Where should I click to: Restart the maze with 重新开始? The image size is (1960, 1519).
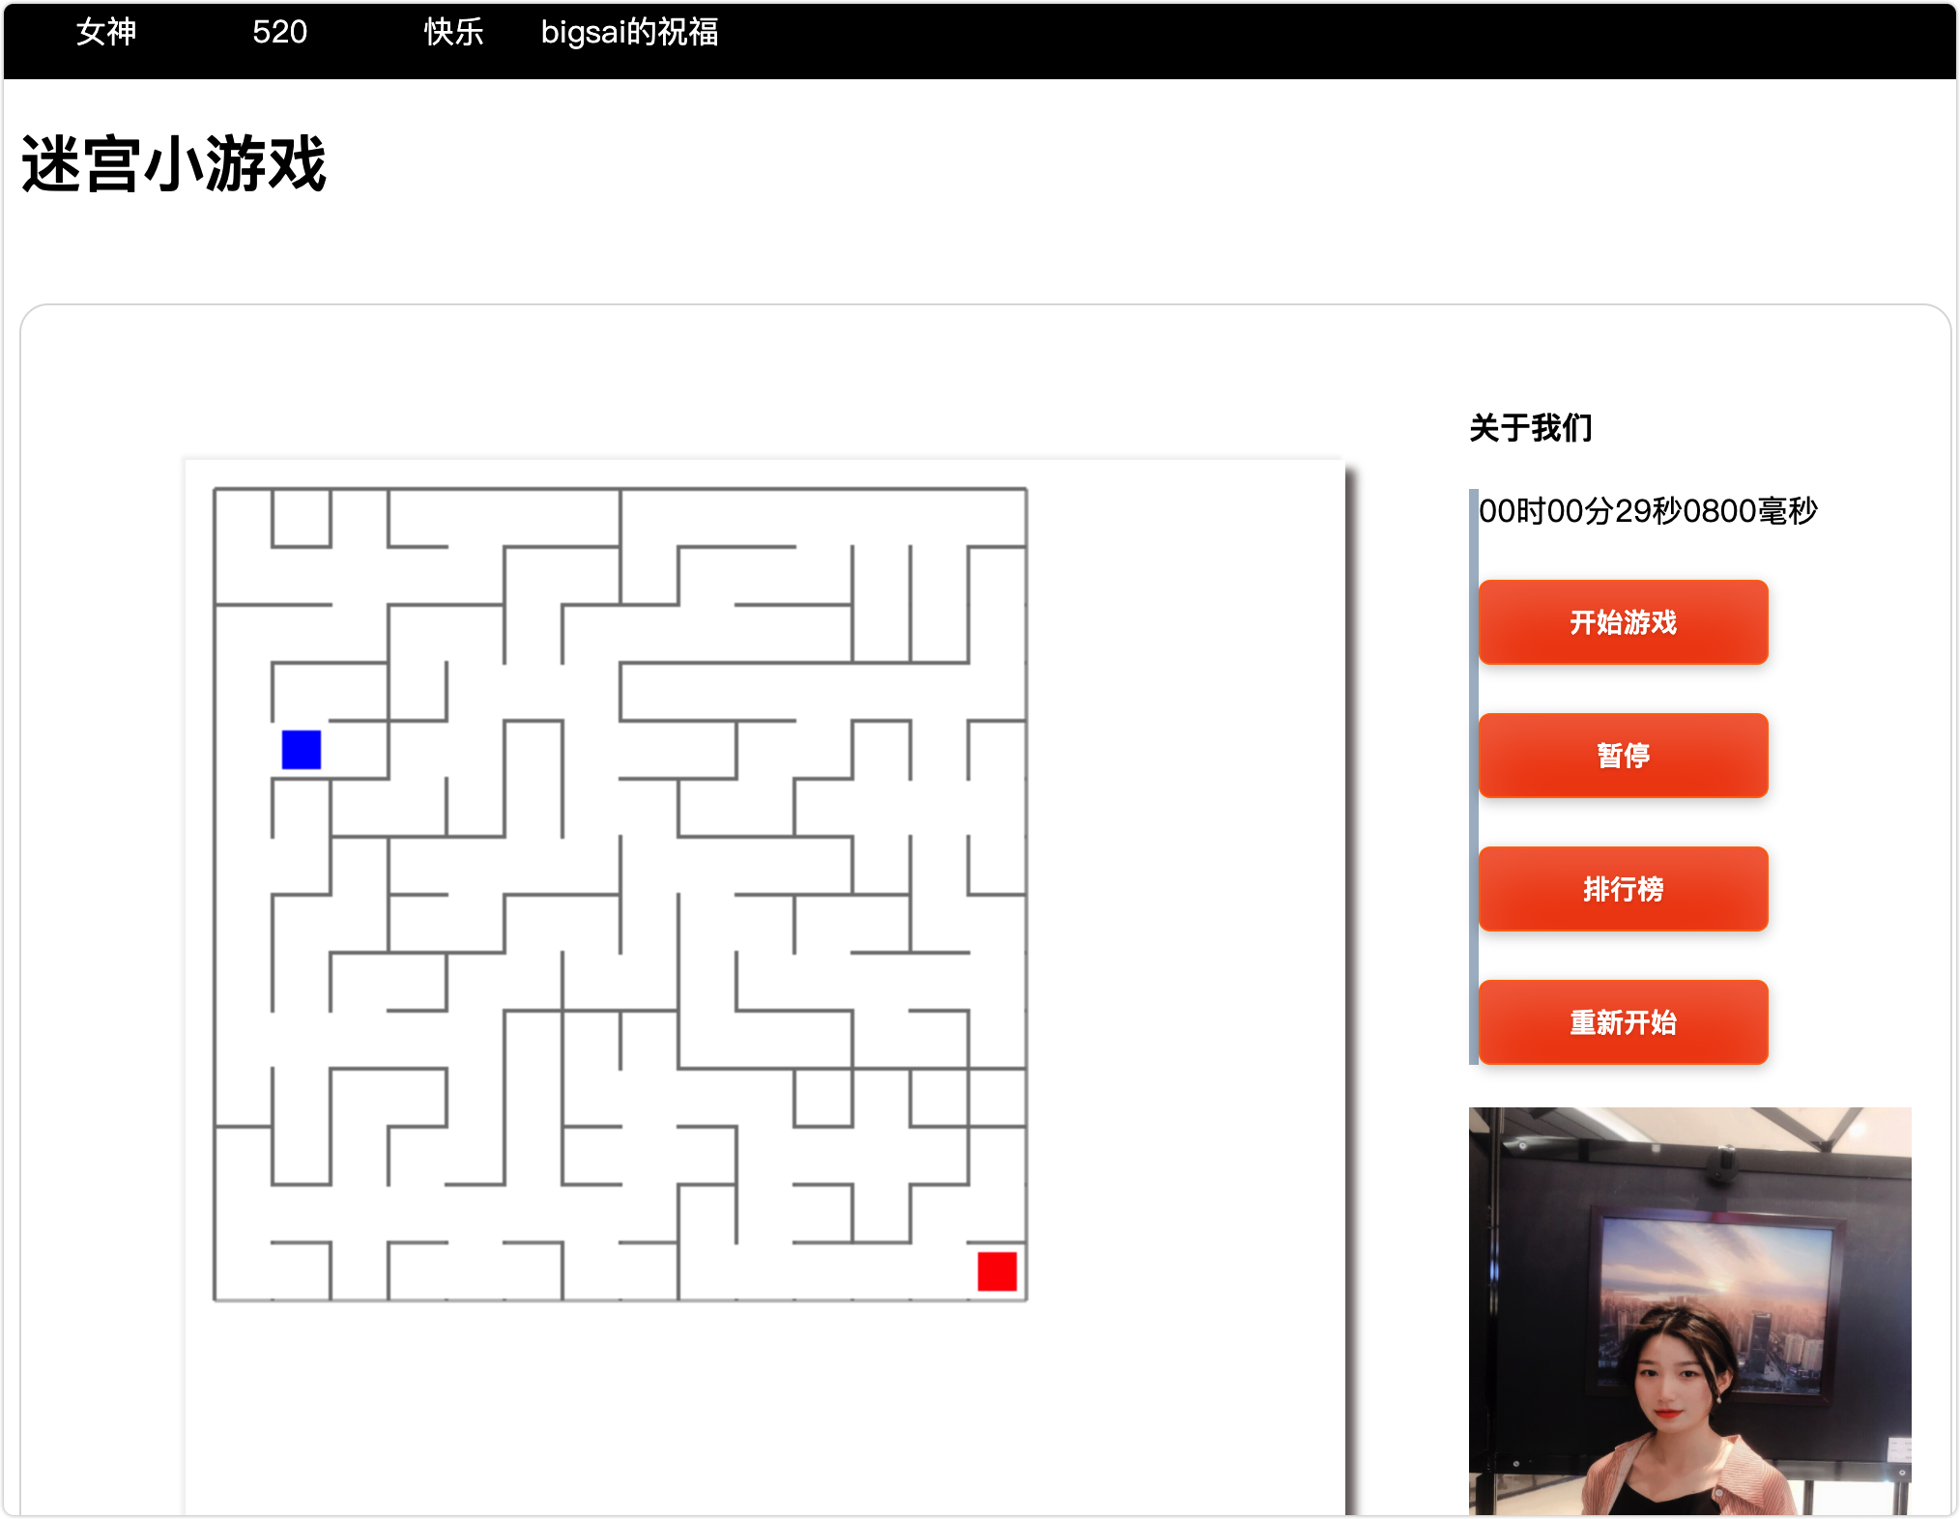(1623, 1021)
